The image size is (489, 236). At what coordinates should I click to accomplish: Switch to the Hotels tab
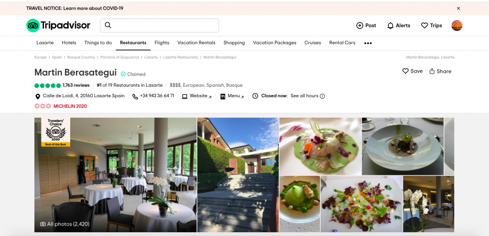point(69,42)
